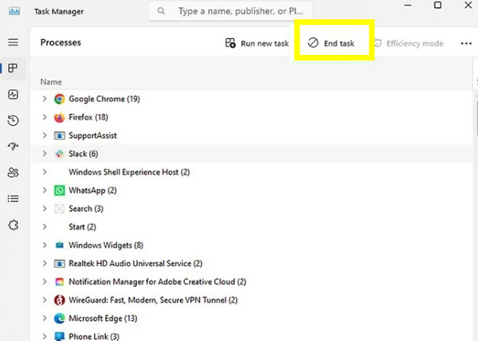Click the Microsoft Edge icon
478x341 pixels.
[x=60, y=319]
